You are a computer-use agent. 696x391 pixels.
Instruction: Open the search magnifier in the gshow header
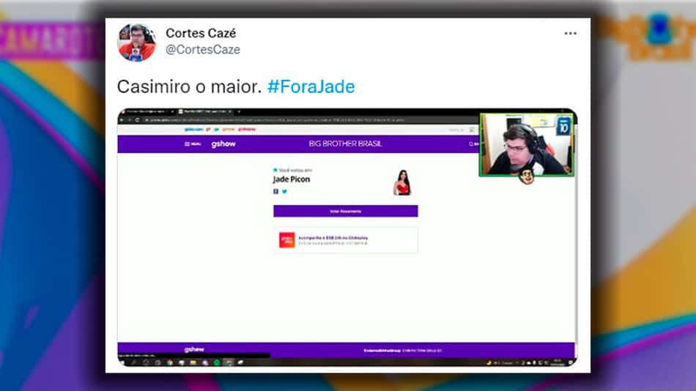point(471,144)
